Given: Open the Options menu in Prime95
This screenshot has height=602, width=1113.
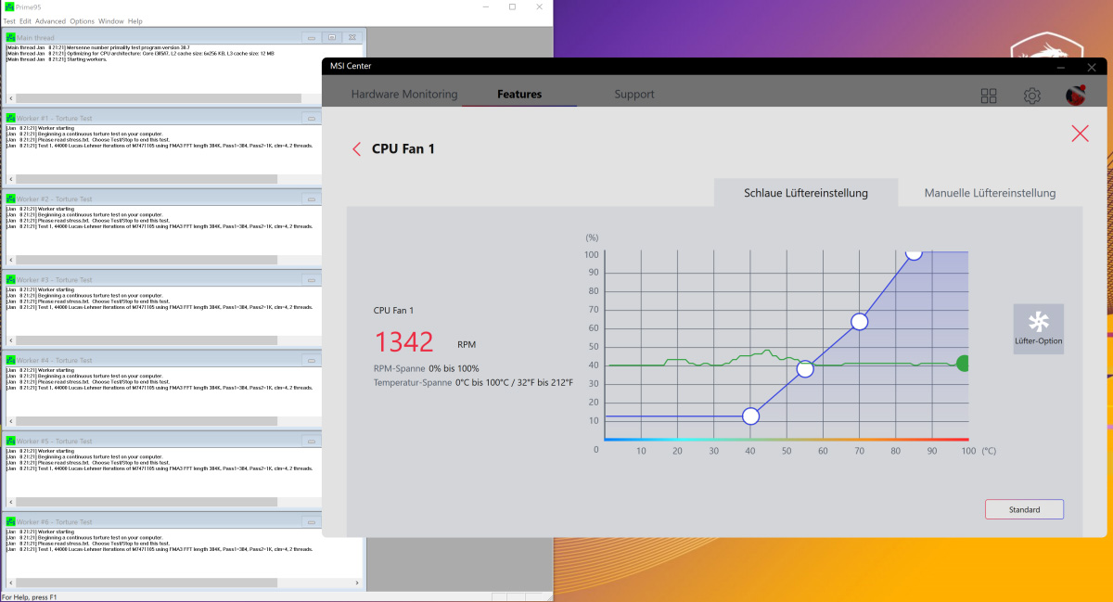Looking at the screenshot, I should [x=82, y=20].
